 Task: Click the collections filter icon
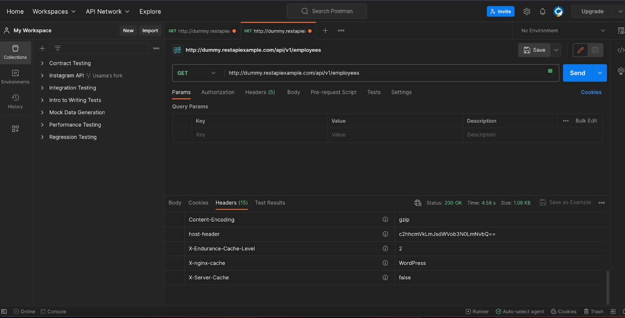click(x=58, y=48)
